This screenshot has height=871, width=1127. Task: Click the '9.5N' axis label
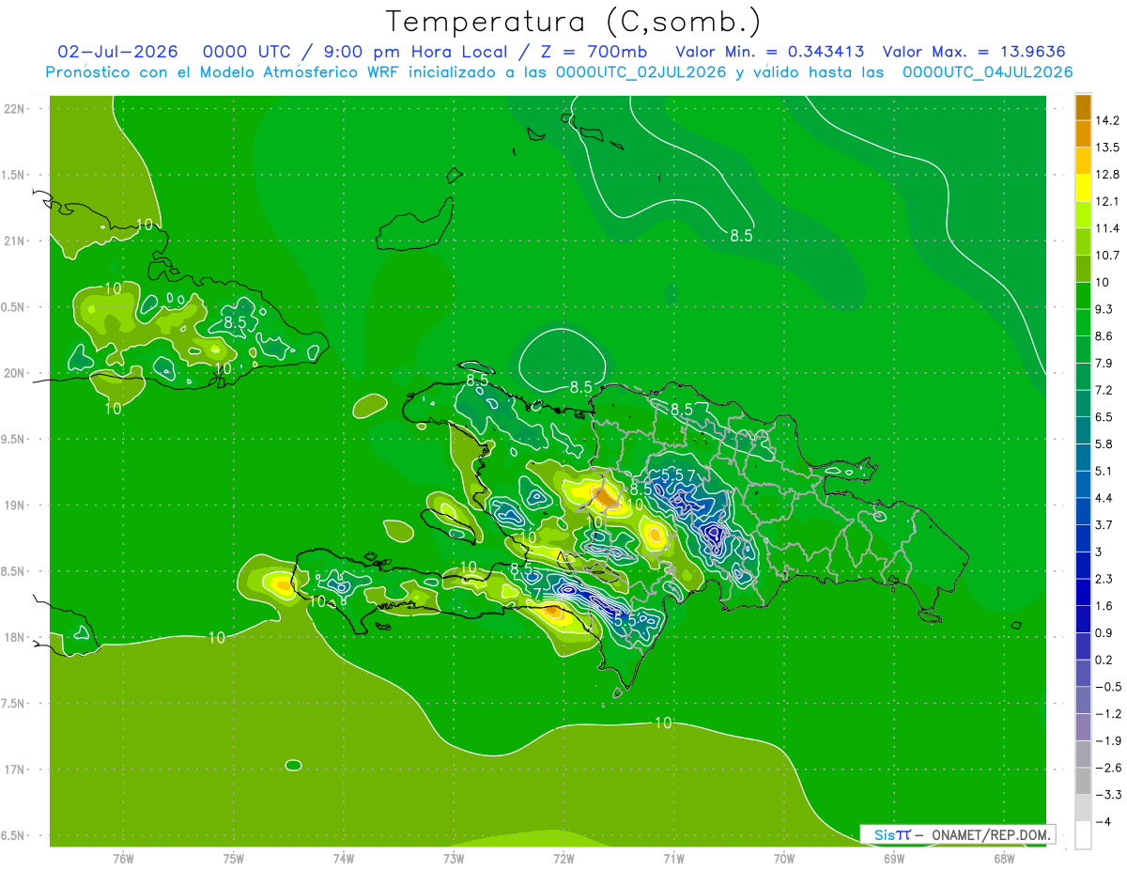point(14,440)
